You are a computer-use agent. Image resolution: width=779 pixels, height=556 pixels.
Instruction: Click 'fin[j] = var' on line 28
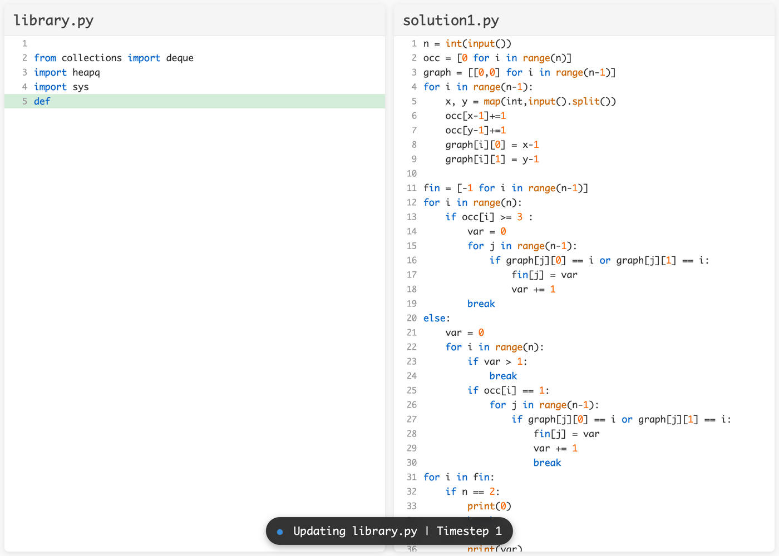click(566, 434)
